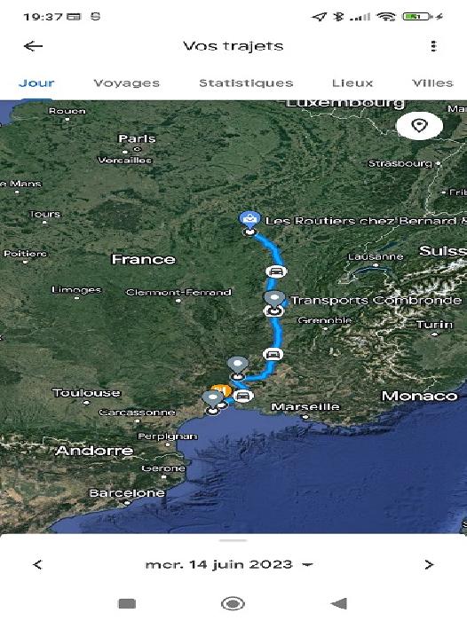Go back using the top-left arrow
The width and height of the screenshot is (467, 621).
pos(33,46)
